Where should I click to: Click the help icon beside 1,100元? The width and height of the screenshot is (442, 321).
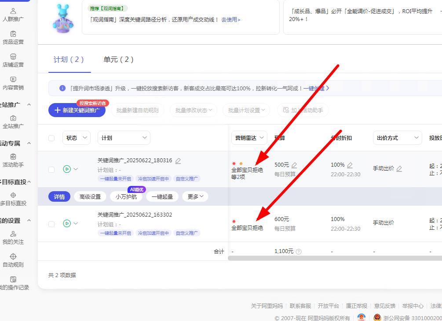[x=299, y=252]
